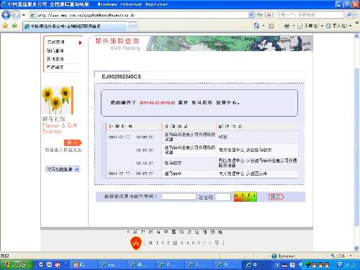This screenshot has width=360, height=270.
Task: Click the browser Back arrow button
Action: pyautogui.click(x=6, y=15)
